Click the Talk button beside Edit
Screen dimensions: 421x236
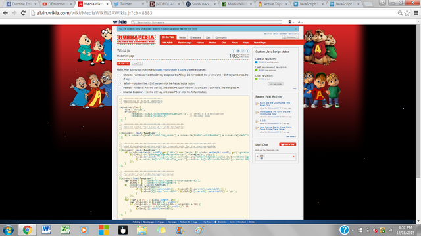(137, 64)
